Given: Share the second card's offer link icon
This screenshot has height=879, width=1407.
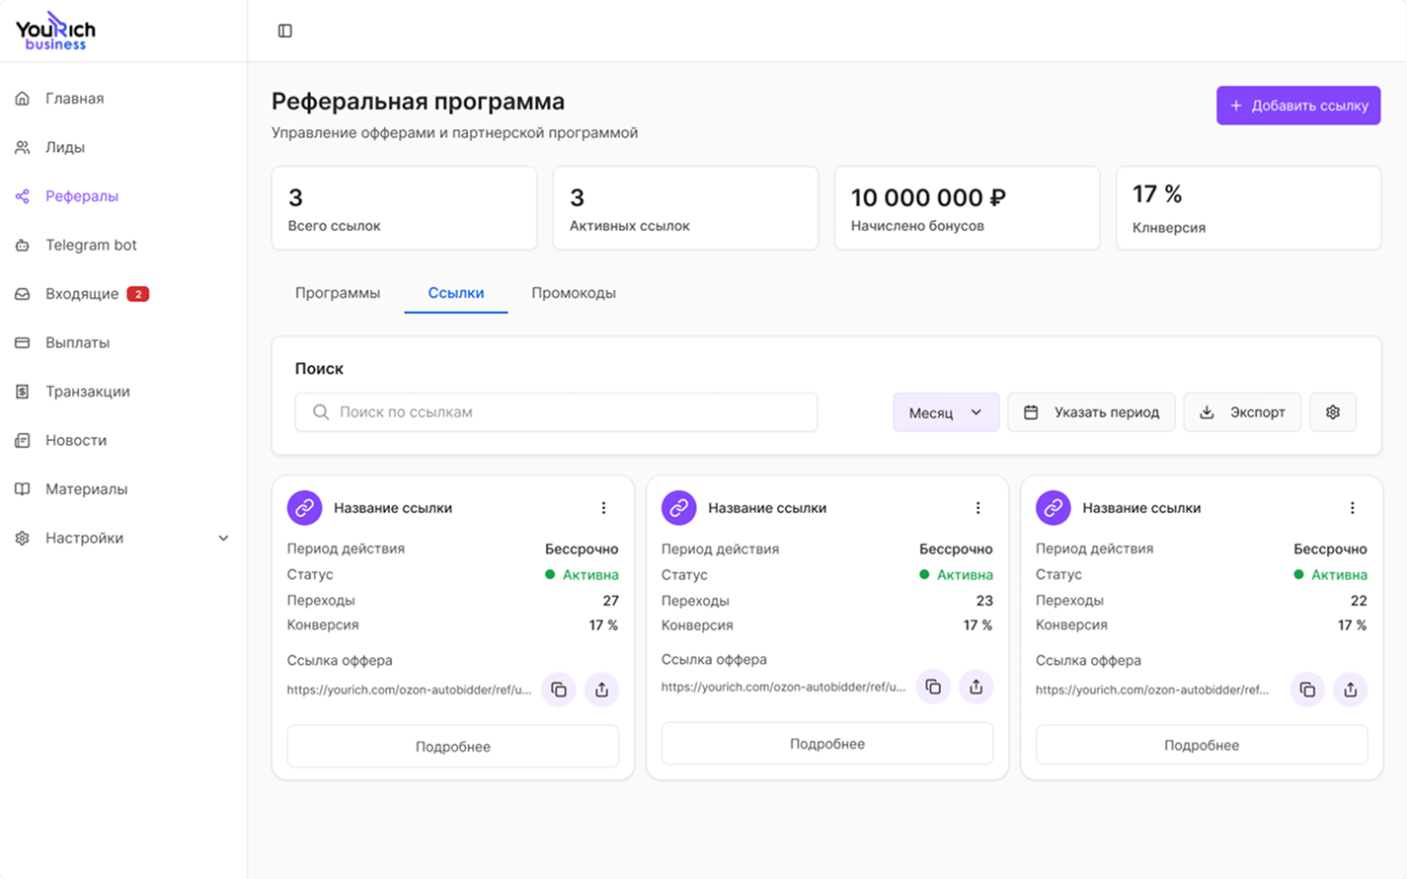Looking at the screenshot, I should tap(976, 687).
